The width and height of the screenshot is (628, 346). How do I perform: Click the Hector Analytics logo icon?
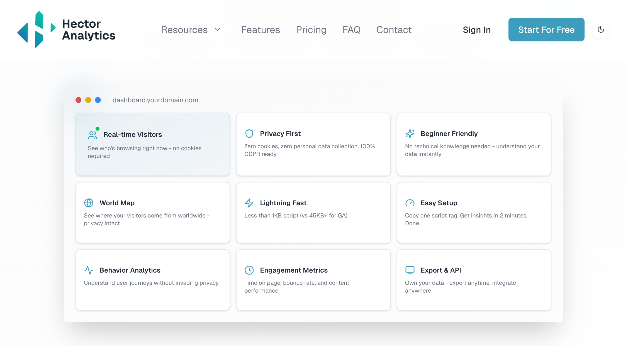click(36, 29)
